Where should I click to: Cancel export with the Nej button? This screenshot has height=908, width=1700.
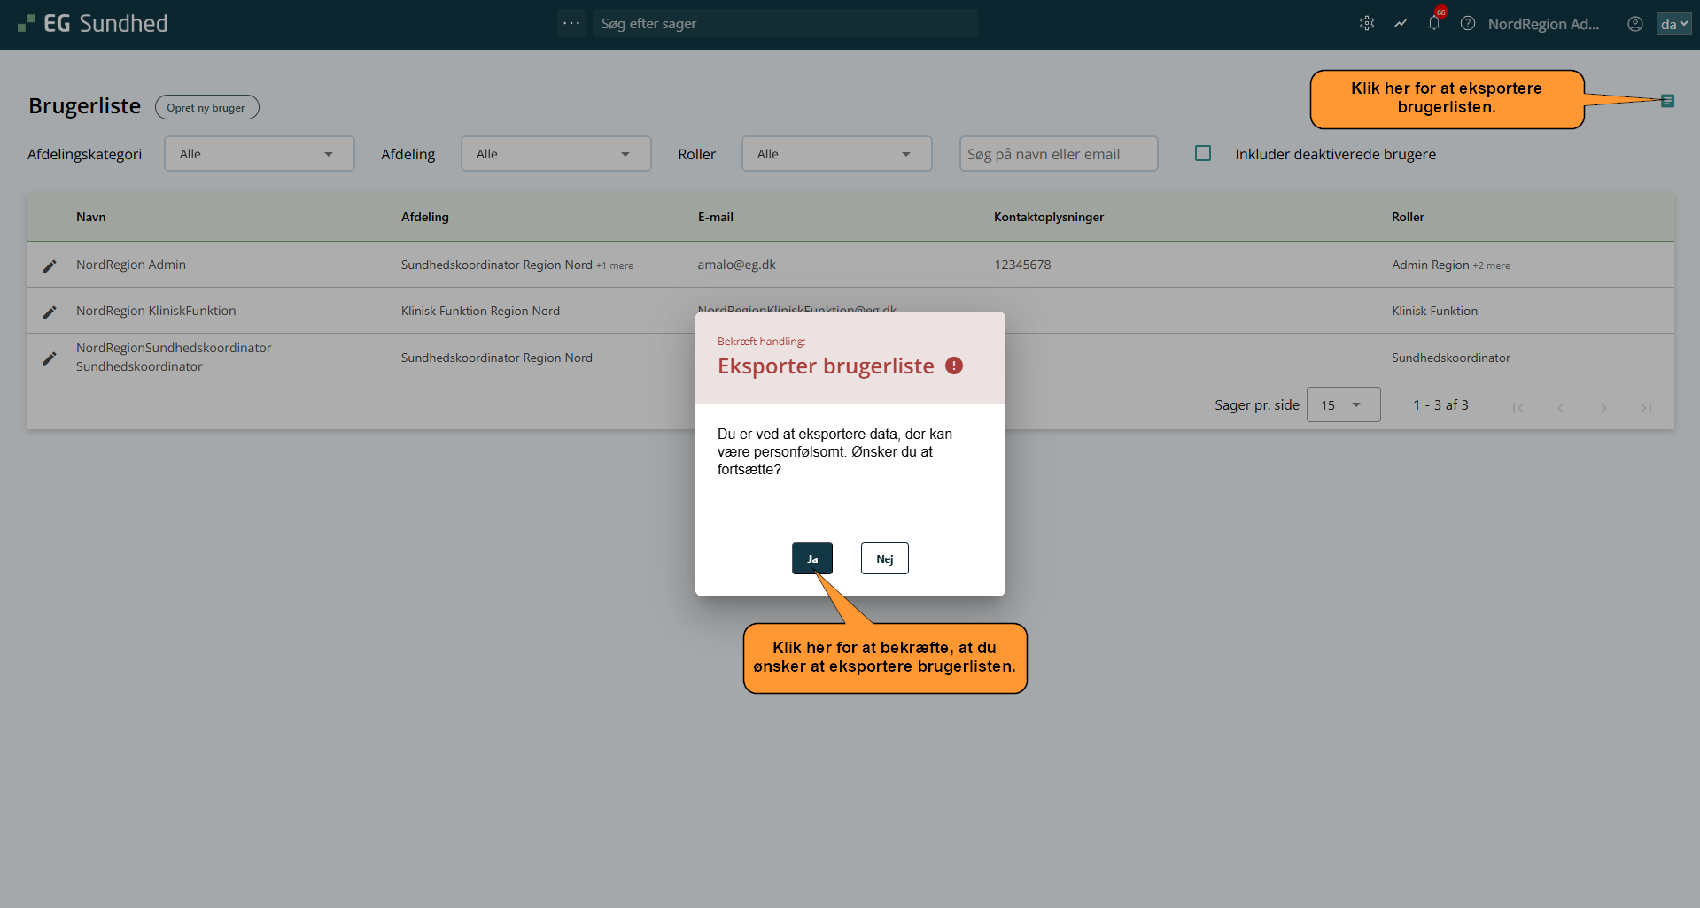click(x=885, y=558)
